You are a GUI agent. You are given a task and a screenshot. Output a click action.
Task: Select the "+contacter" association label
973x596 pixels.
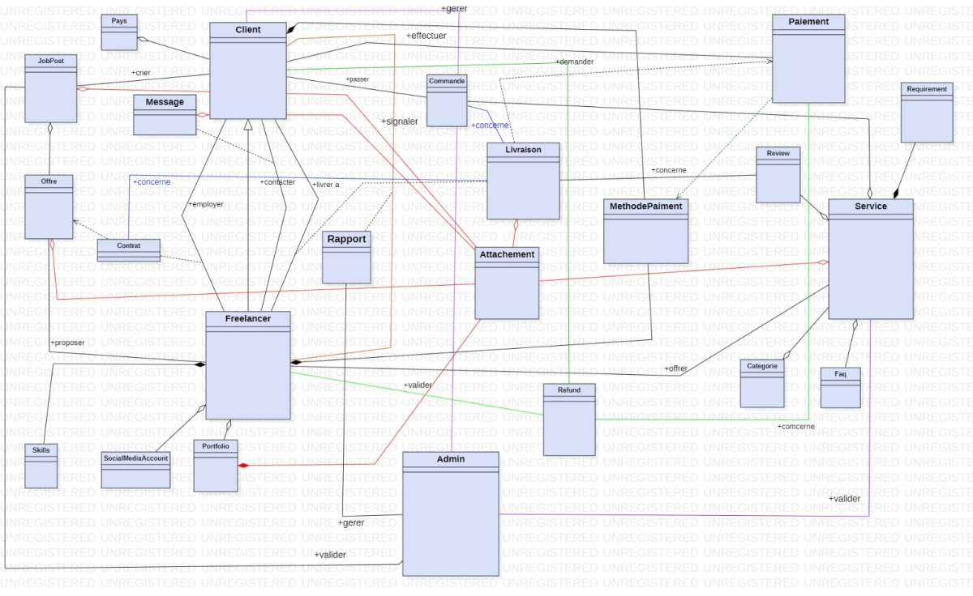coord(277,182)
